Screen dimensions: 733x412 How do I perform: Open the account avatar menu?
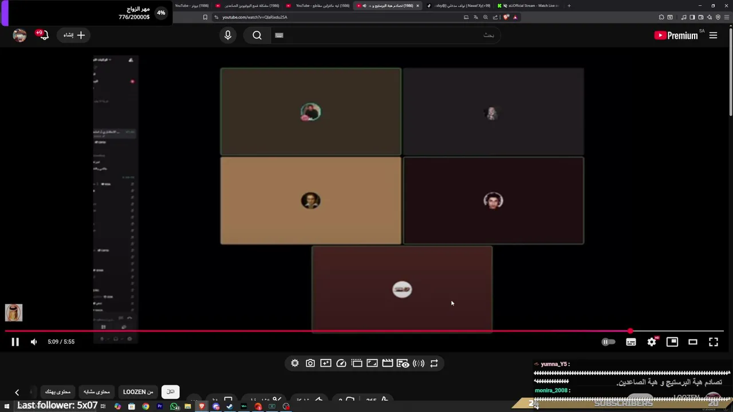pyautogui.click(x=19, y=35)
